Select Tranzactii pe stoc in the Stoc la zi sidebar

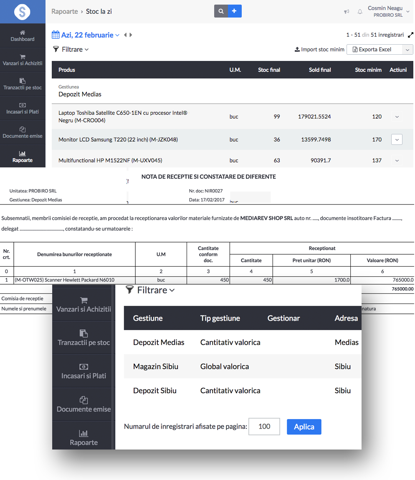coord(23,84)
